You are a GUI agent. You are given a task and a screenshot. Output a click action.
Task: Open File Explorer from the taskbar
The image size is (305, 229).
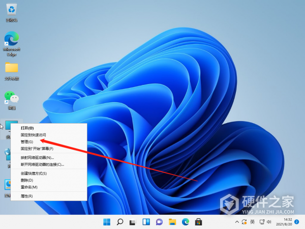[172, 222]
